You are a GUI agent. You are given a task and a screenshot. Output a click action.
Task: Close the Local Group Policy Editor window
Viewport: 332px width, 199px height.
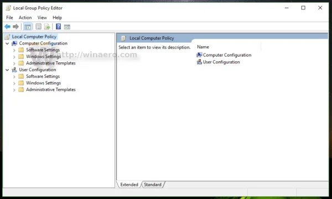click(x=320, y=8)
